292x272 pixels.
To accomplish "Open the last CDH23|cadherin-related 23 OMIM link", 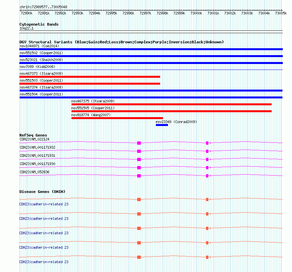I will 44,262.
